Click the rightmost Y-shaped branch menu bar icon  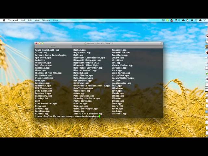(205, 20)
